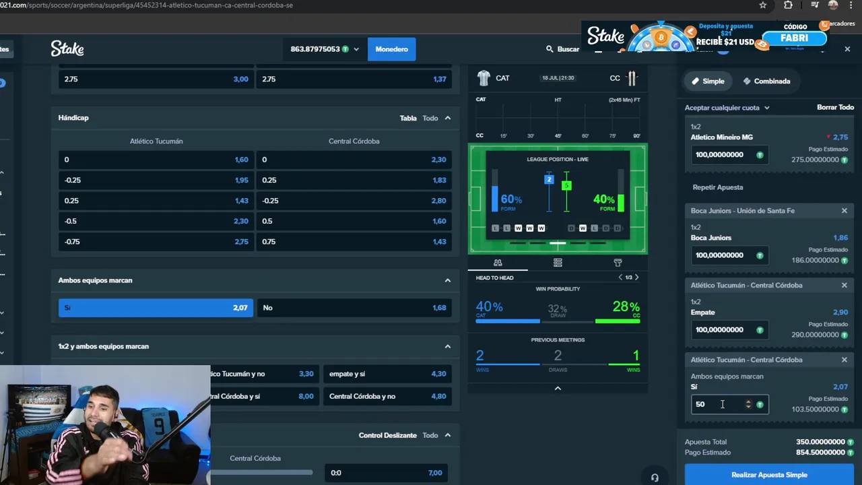Open the Aceptar cualquier cuota dropdown
This screenshot has height=485, width=862.
coord(727,108)
